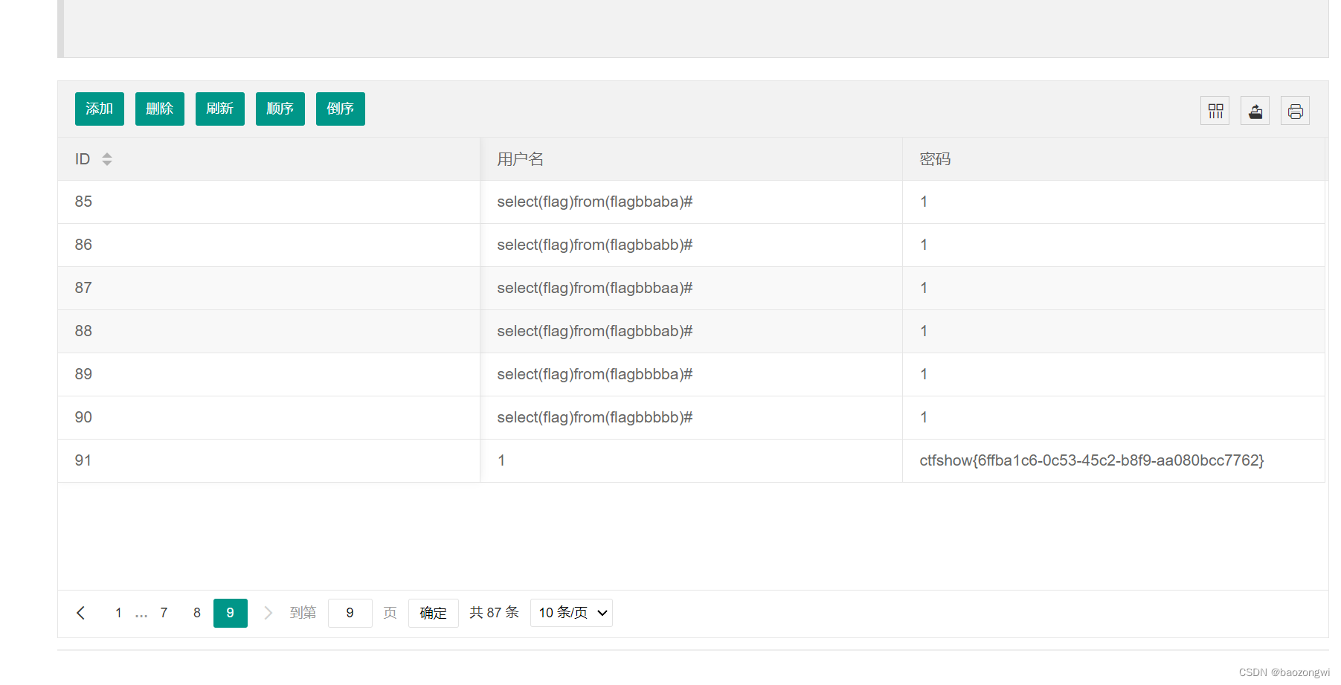Viewport: 1341px width, 685px height.
Task: Open the column filter grid icon
Action: (x=1215, y=111)
